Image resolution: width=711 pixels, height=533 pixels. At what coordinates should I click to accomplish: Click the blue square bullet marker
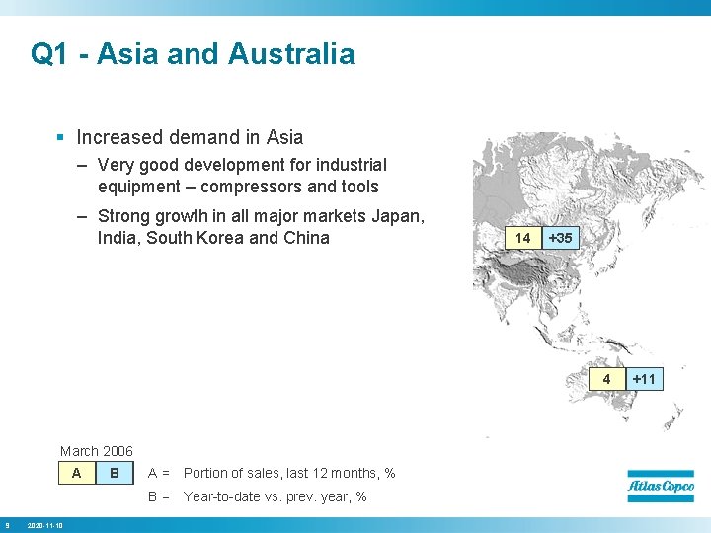(60, 137)
